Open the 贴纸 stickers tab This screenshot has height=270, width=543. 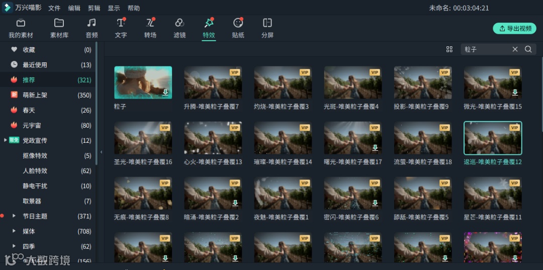tap(238, 28)
